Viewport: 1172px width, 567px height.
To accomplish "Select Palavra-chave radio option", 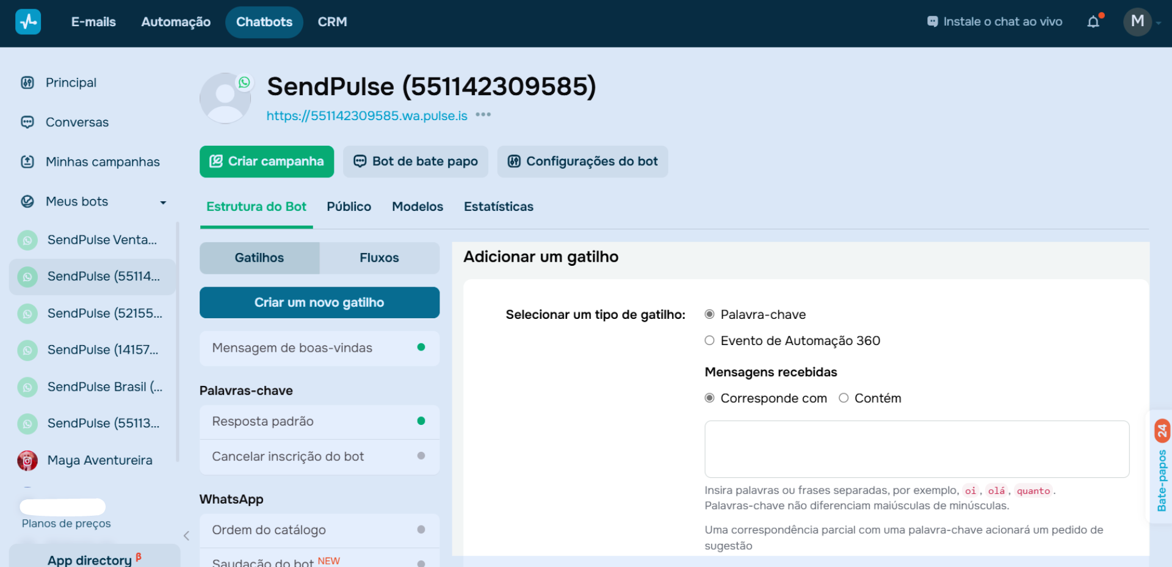I will click(x=709, y=315).
